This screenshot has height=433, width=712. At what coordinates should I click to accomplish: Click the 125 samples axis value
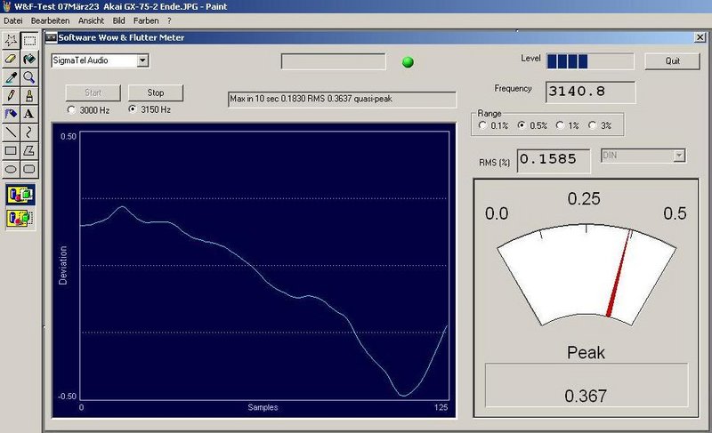click(441, 407)
